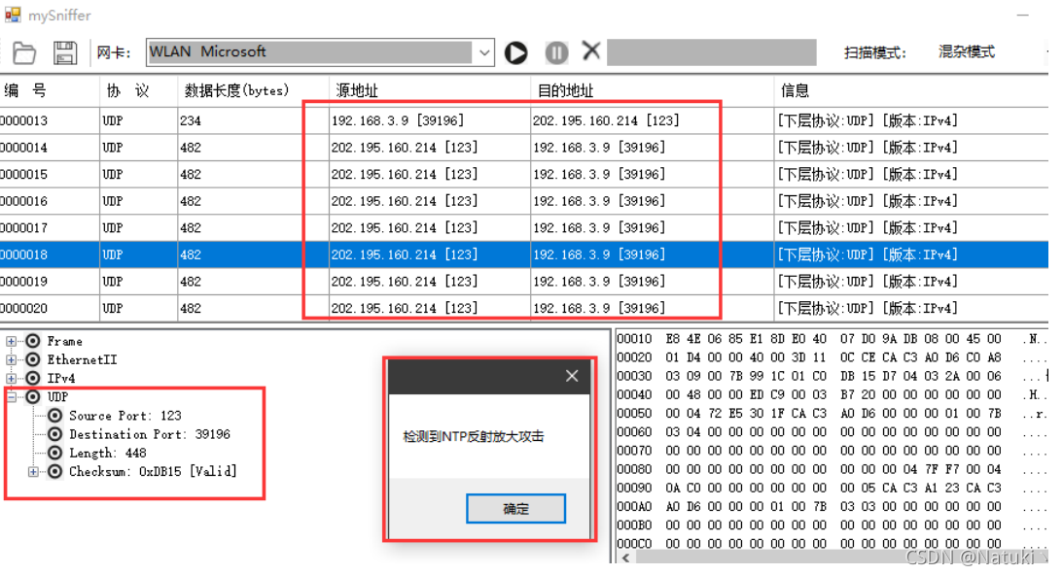
Task: Open the WLAN Microsoft network adapter dropdown
Action: click(x=484, y=52)
